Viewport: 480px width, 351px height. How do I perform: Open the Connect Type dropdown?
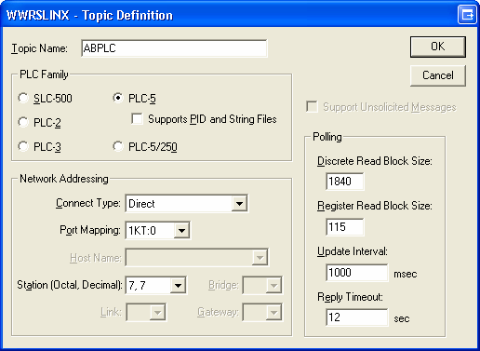click(239, 204)
